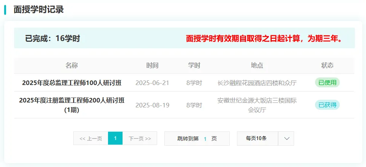Click the 已使用 status badge

327,82
